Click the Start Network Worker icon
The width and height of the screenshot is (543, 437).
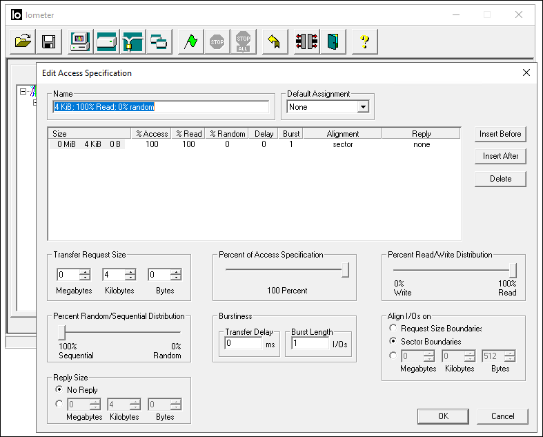132,41
